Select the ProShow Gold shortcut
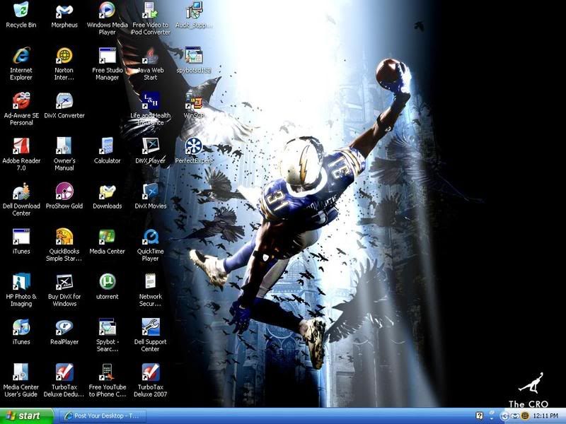The height and width of the screenshot is (424, 566). click(x=64, y=192)
